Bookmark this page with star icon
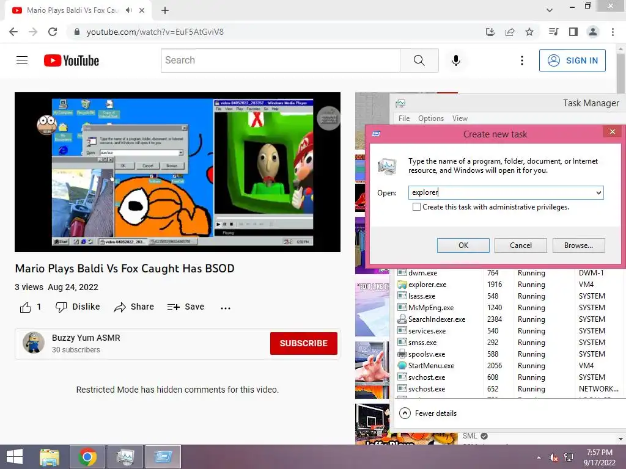This screenshot has height=469, width=626. (x=529, y=32)
